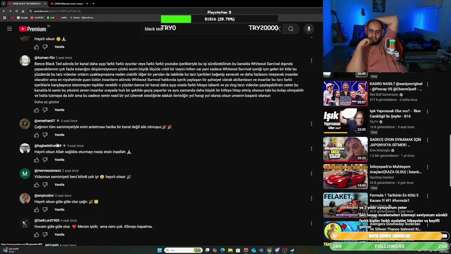Open Microsoft Edge from the taskbar
The width and height of the screenshot is (451, 254).
tap(222, 250)
